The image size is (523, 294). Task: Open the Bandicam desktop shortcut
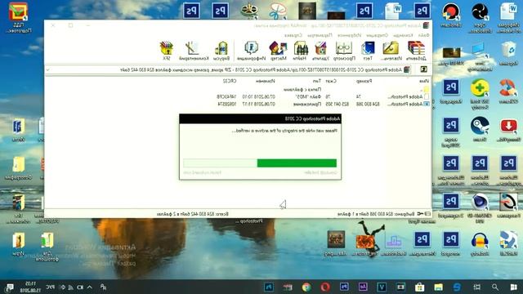pos(451,15)
